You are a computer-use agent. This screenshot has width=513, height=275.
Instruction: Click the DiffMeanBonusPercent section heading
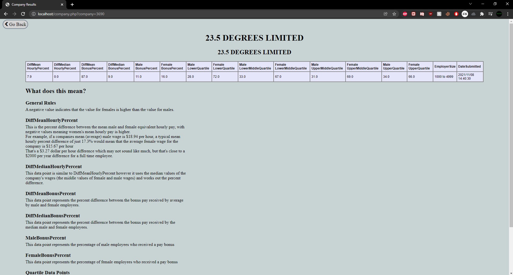coord(51,193)
